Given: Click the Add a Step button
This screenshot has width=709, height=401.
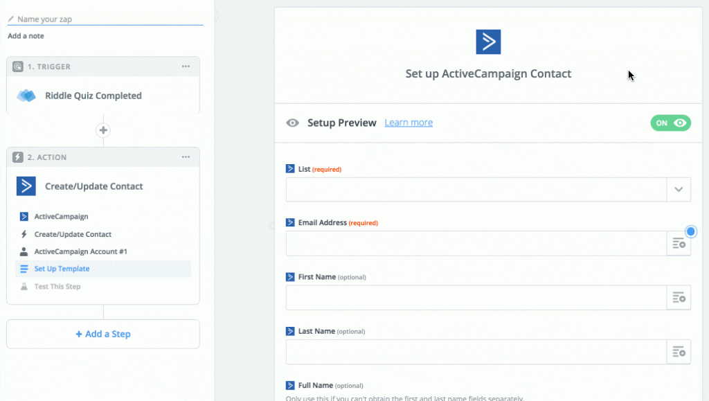Looking at the screenshot, I should tap(103, 334).
